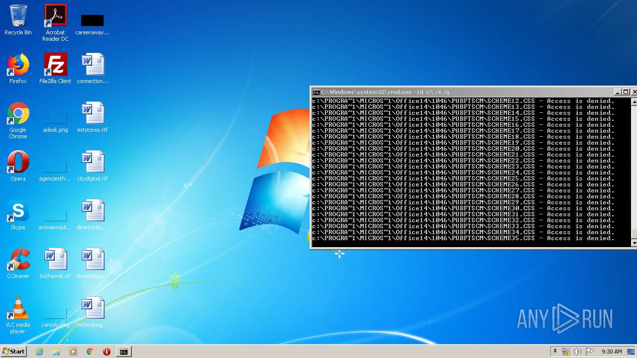Click the cmd vertical scrollbar thumb
This screenshot has width=637, height=358.
(634, 234)
